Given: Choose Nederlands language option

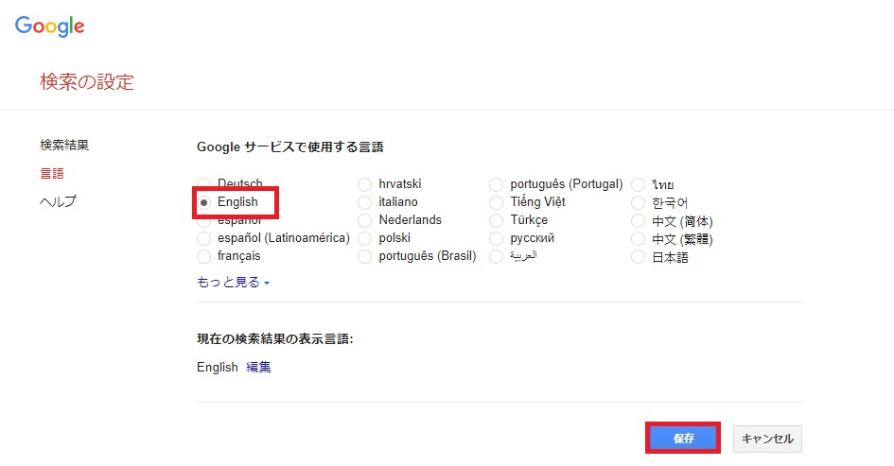Looking at the screenshot, I should click(365, 220).
